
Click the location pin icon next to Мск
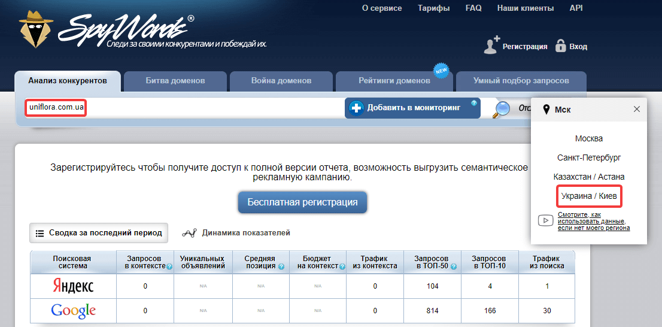click(546, 110)
